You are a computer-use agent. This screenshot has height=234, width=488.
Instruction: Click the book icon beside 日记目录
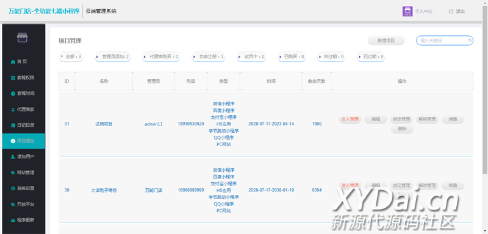pyautogui.click(x=13, y=126)
